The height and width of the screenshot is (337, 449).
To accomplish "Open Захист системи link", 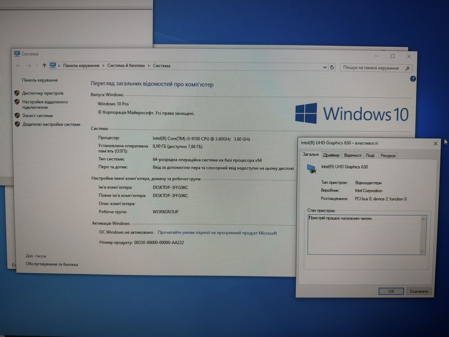I will tap(38, 116).
